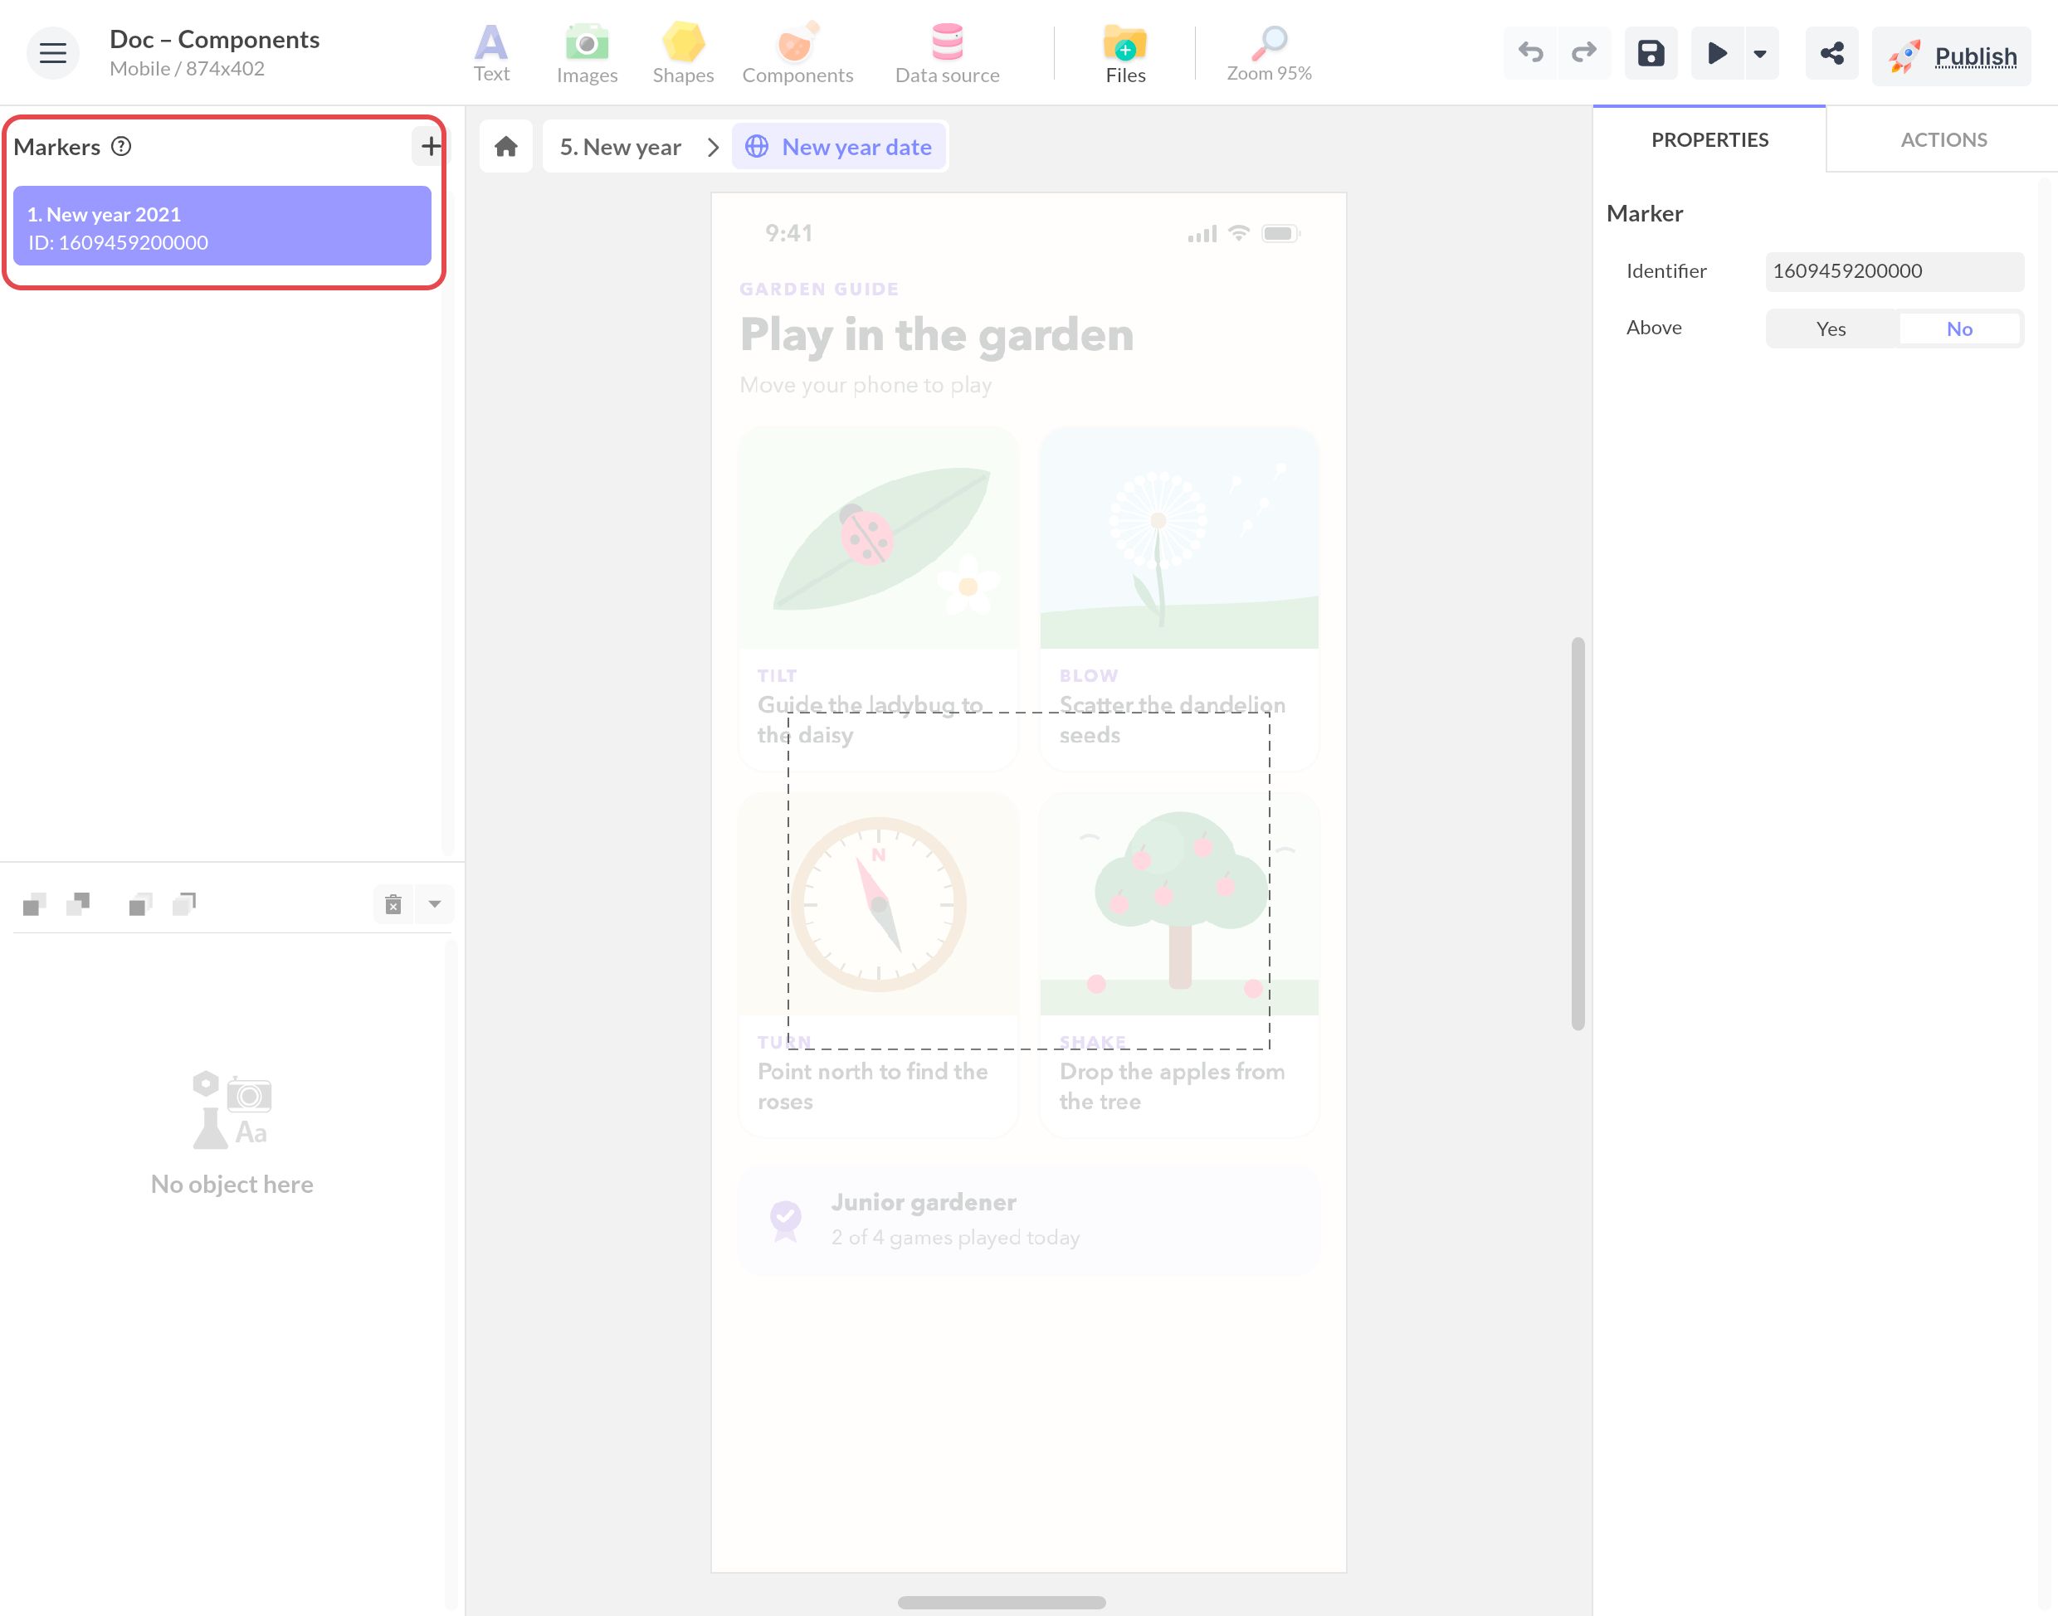Click the canvas vertical scrollbar
2058x1616 pixels.
pos(1578,834)
